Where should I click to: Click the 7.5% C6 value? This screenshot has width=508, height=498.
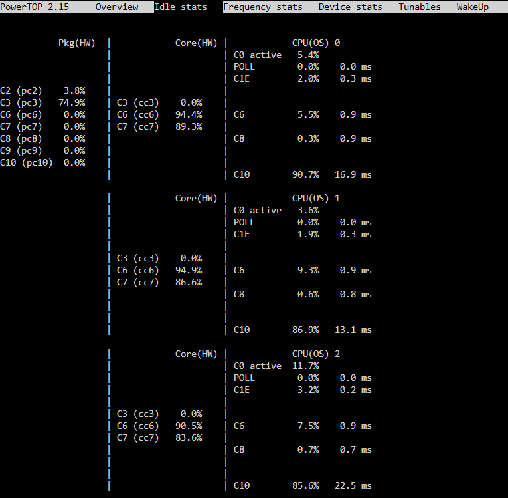pyautogui.click(x=308, y=426)
